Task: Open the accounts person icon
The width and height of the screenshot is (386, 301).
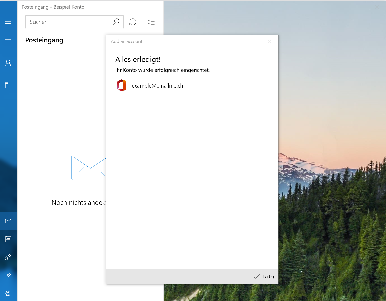Action: (8, 63)
